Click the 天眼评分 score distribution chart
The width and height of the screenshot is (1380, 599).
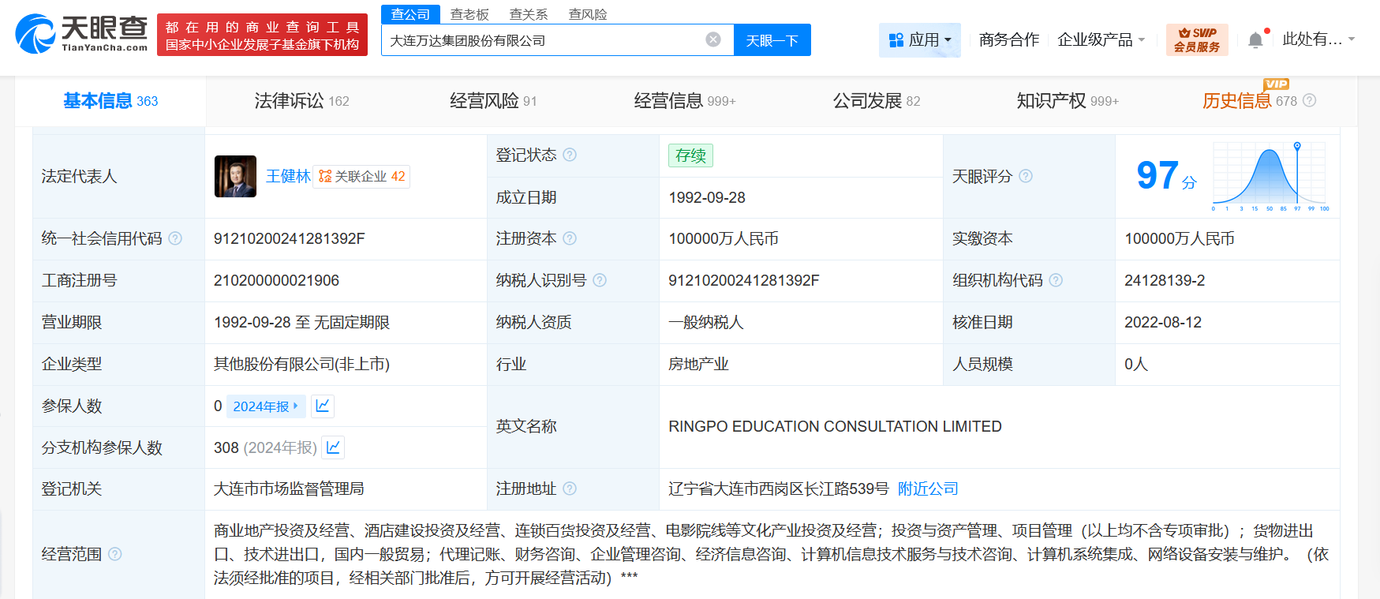[x=1270, y=177]
